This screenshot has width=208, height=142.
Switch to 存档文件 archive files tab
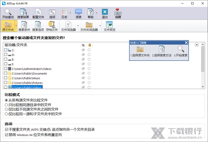click(52, 26)
